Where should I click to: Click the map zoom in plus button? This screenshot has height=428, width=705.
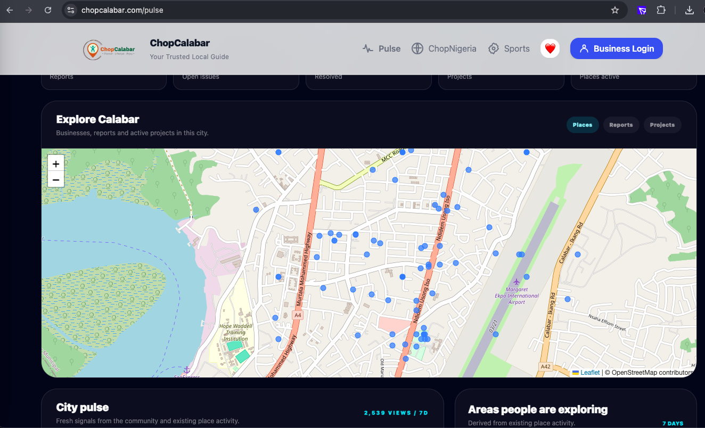pyautogui.click(x=56, y=163)
